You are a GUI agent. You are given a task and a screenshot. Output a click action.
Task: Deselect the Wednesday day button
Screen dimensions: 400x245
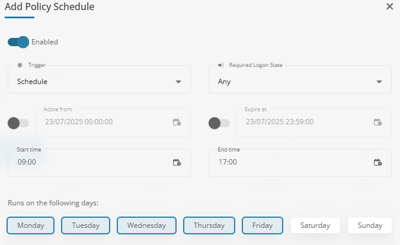146,225
